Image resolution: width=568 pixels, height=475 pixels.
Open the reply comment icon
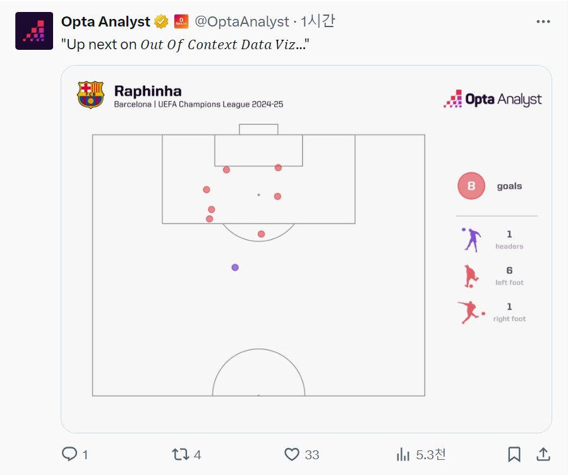coord(69,454)
